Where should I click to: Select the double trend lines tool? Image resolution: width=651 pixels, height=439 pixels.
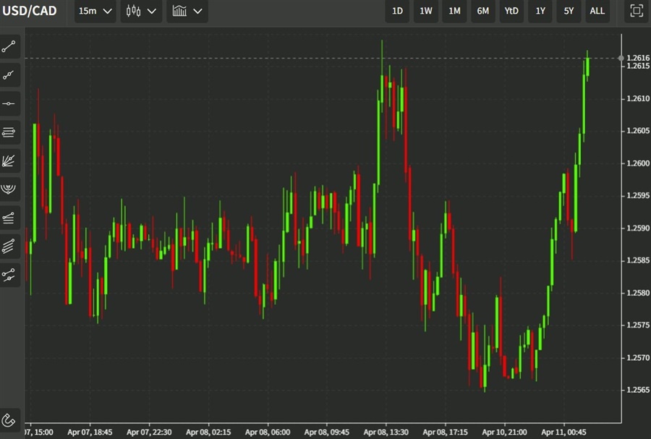coord(9,275)
